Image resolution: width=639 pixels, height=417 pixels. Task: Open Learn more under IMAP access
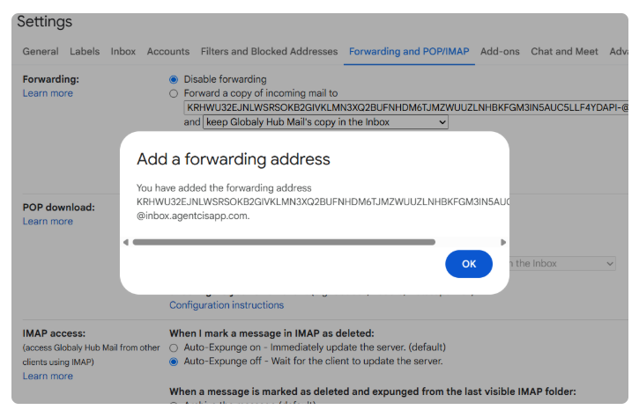tap(48, 376)
